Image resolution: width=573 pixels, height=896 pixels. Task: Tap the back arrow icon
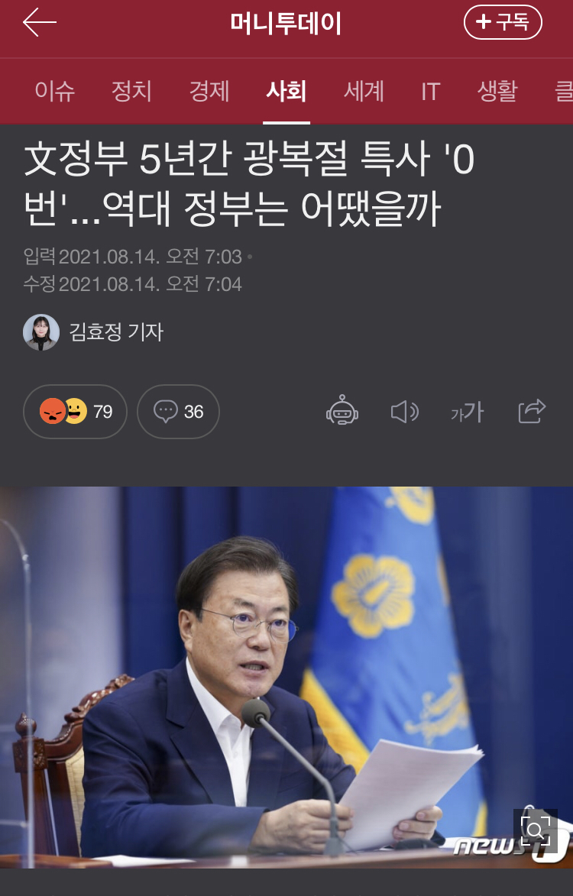pyautogui.click(x=40, y=23)
